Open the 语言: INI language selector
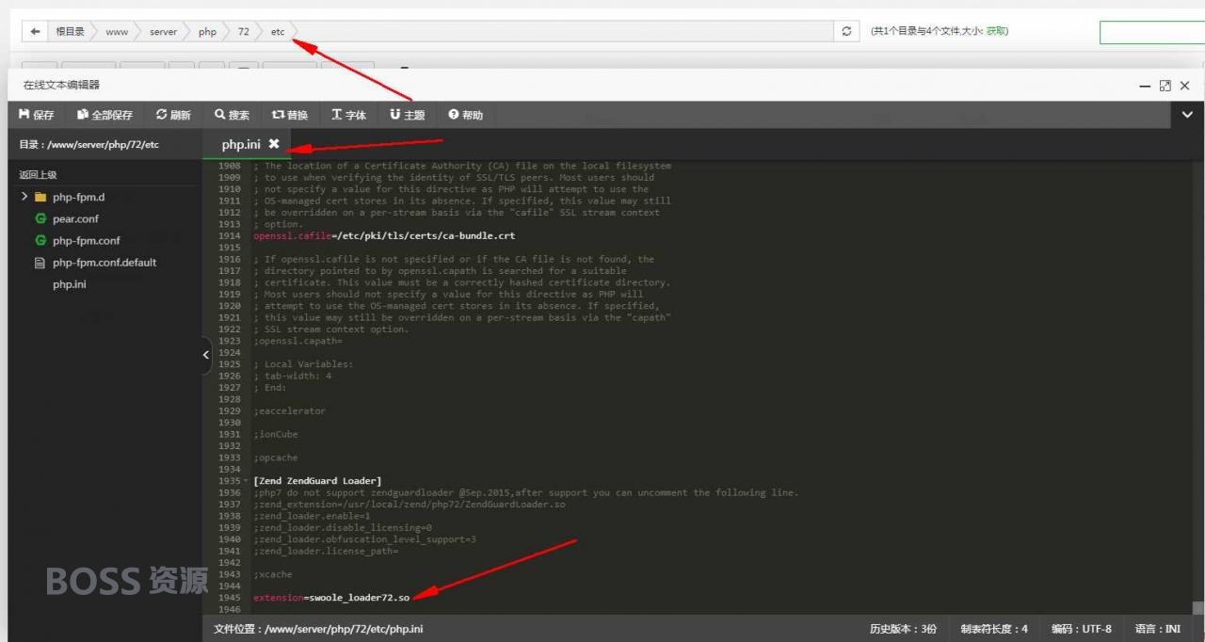The width and height of the screenshot is (1205, 642). point(1158,629)
